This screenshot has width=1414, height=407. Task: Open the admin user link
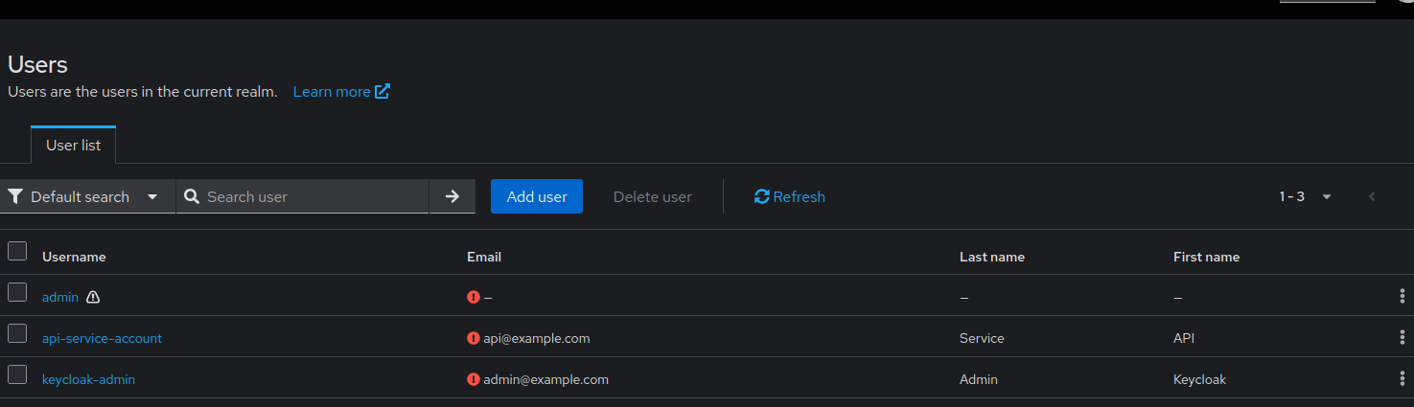[60, 297]
